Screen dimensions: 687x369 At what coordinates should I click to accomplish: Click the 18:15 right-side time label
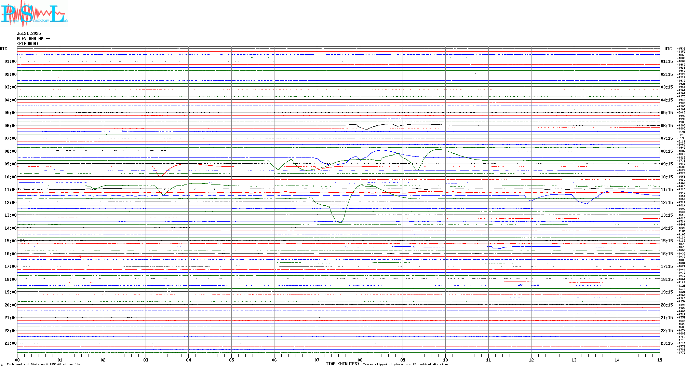click(667, 279)
